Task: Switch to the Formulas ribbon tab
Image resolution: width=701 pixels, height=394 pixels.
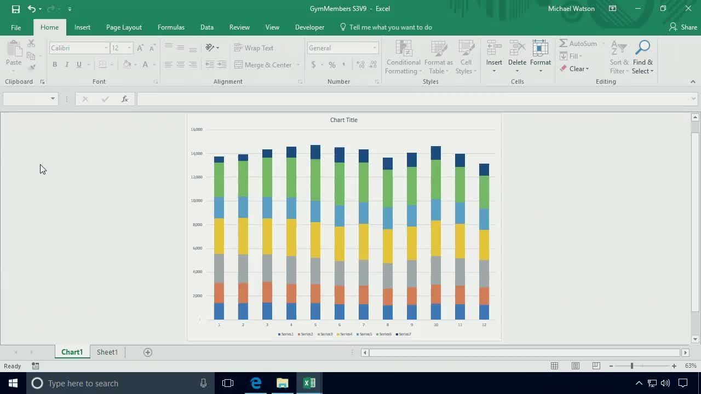Action: click(x=171, y=27)
